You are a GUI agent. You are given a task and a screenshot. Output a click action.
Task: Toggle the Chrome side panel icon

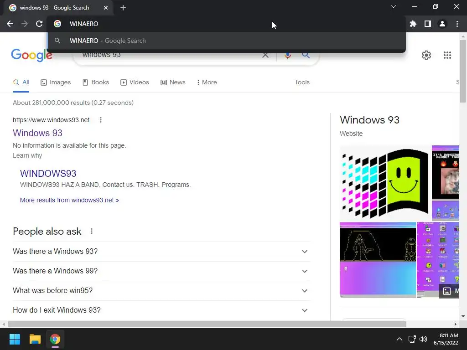coord(428,24)
